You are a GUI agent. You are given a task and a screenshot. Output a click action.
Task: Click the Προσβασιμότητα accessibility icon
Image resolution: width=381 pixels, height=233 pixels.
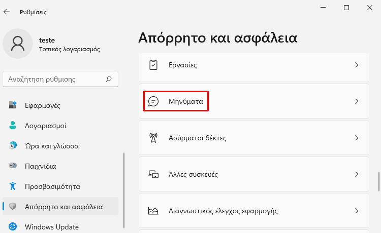pyautogui.click(x=13, y=186)
